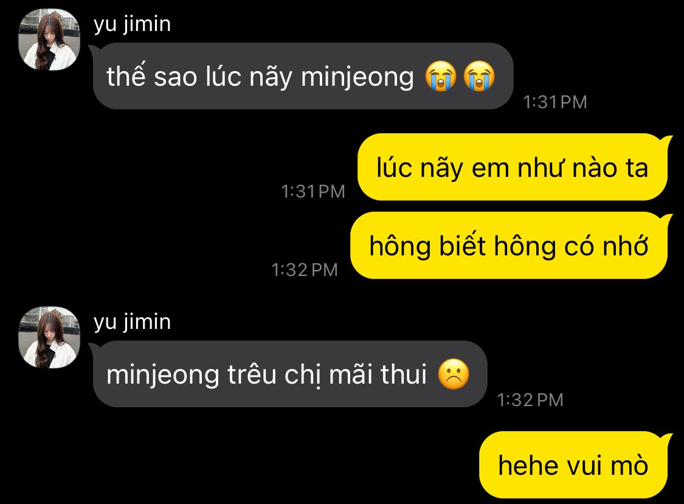Click the word 'minjeong' in the top message
The width and height of the screenshot is (684, 504).
coord(358,78)
